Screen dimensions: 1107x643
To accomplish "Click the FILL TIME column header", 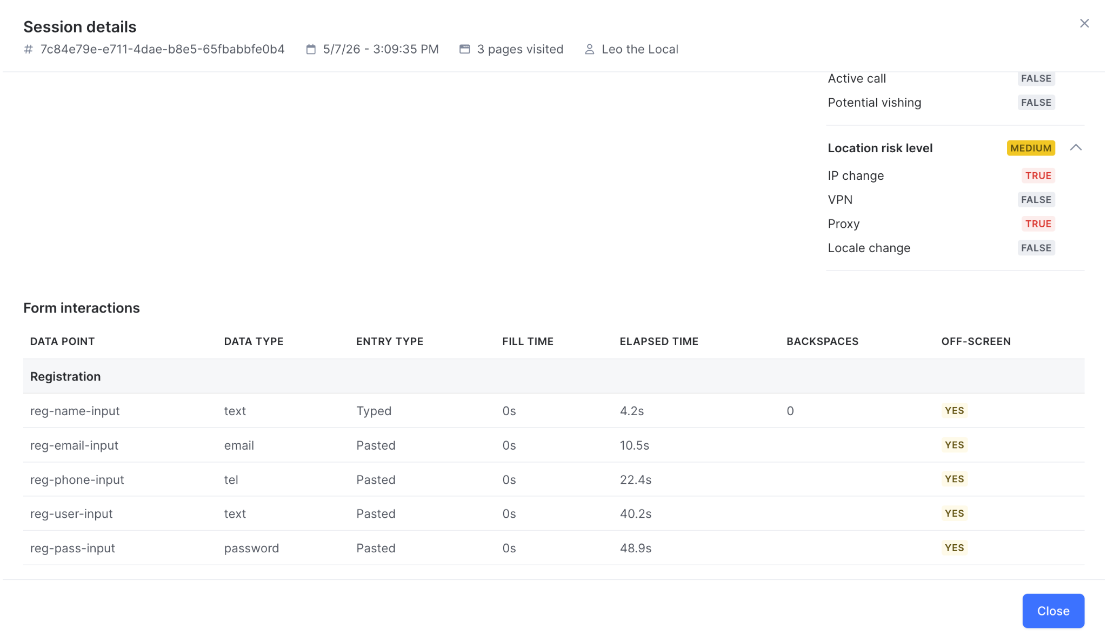I will (x=528, y=341).
